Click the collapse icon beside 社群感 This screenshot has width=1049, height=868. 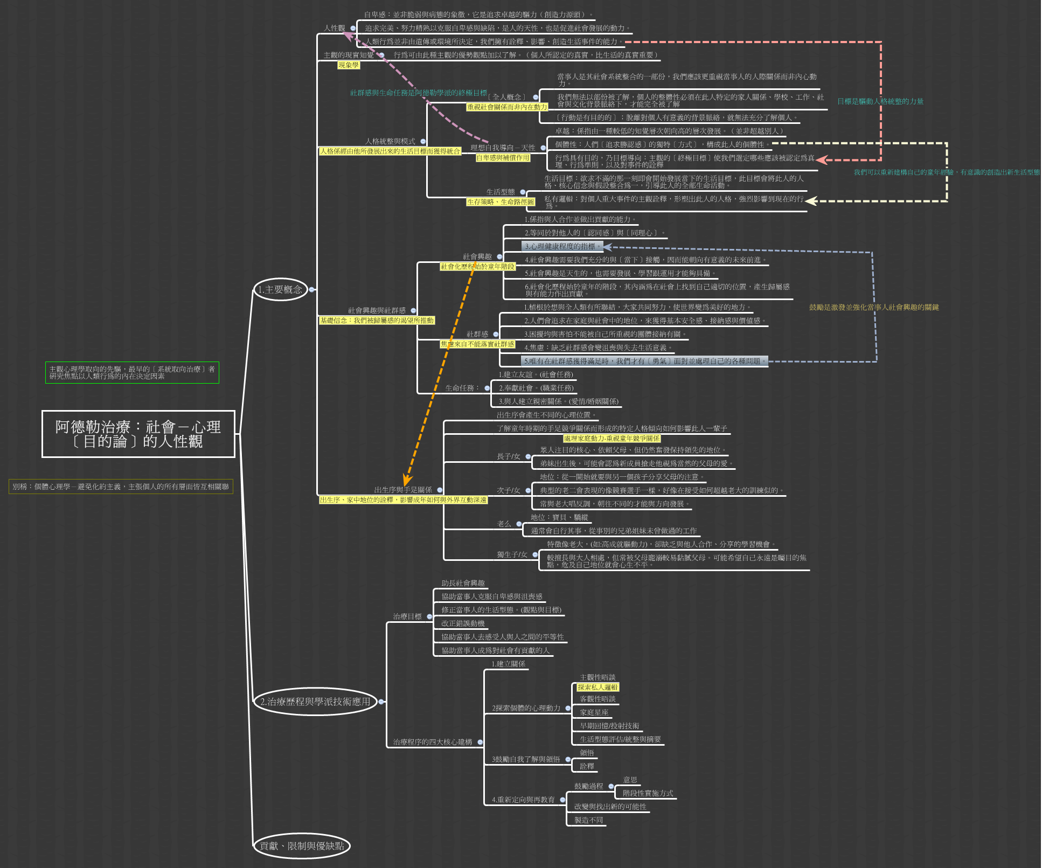click(496, 335)
